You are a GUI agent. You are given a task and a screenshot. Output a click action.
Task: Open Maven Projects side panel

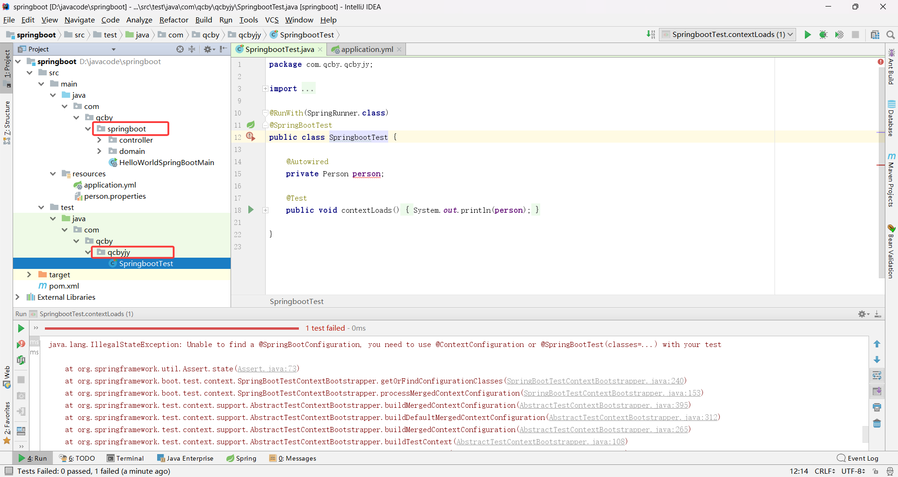891,180
